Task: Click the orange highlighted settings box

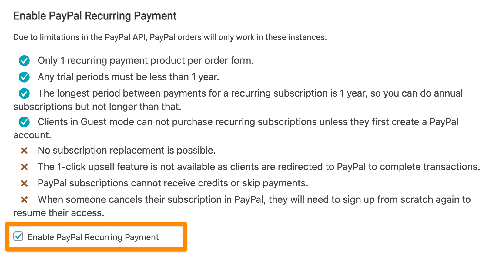Action: tap(96, 237)
